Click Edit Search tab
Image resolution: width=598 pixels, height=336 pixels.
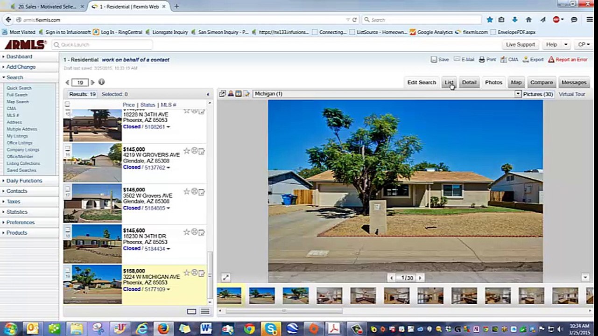click(422, 82)
